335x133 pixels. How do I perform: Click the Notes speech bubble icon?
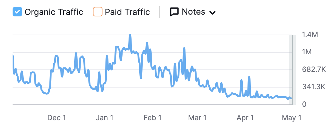[174, 12]
